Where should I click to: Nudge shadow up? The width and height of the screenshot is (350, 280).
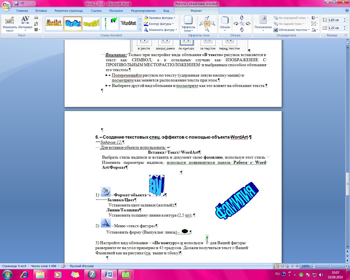(207, 18)
